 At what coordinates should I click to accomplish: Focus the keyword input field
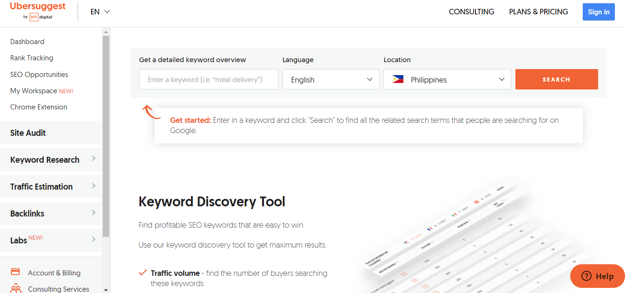[x=208, y=79]
